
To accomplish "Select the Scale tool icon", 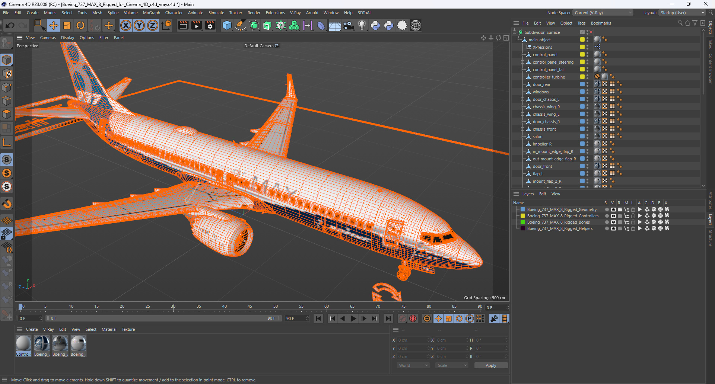I will (67, 25).
